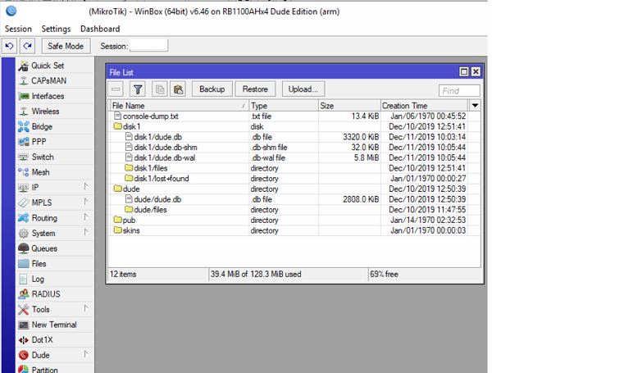Close the File List window
The height and width of the screenshot is (373, 624).
tap(476, 71)
